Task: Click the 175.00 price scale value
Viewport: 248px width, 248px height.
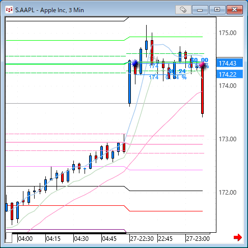Action: tap(228, 33)
